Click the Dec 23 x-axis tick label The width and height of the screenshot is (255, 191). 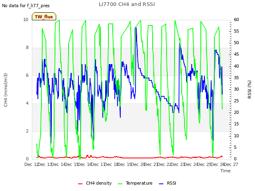(178, 164)
